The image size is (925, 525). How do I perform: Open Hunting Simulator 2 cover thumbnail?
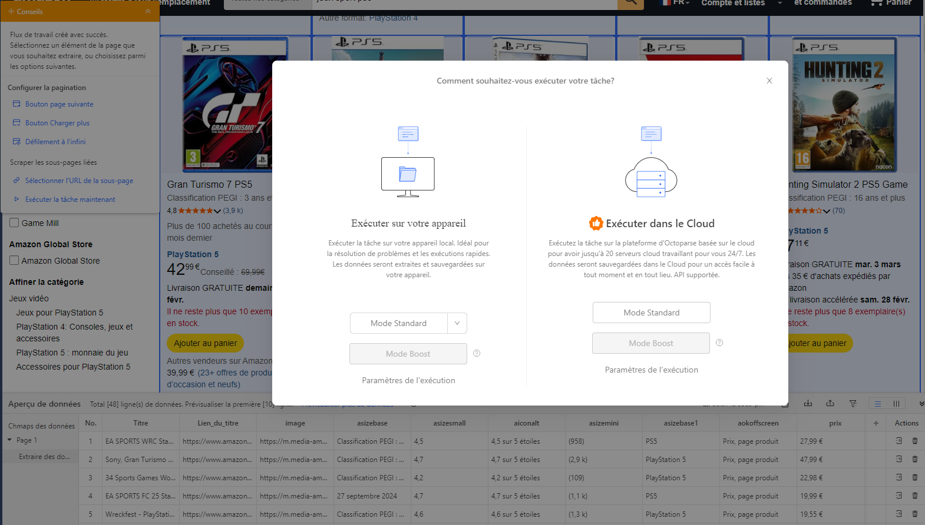coord(844,105)
